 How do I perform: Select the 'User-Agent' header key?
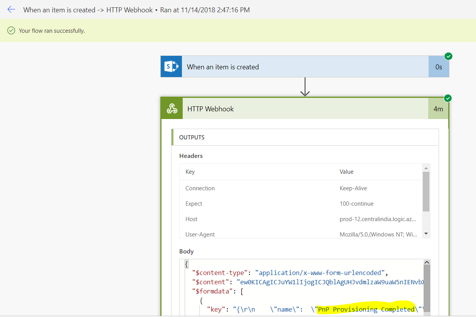[200, 235]
